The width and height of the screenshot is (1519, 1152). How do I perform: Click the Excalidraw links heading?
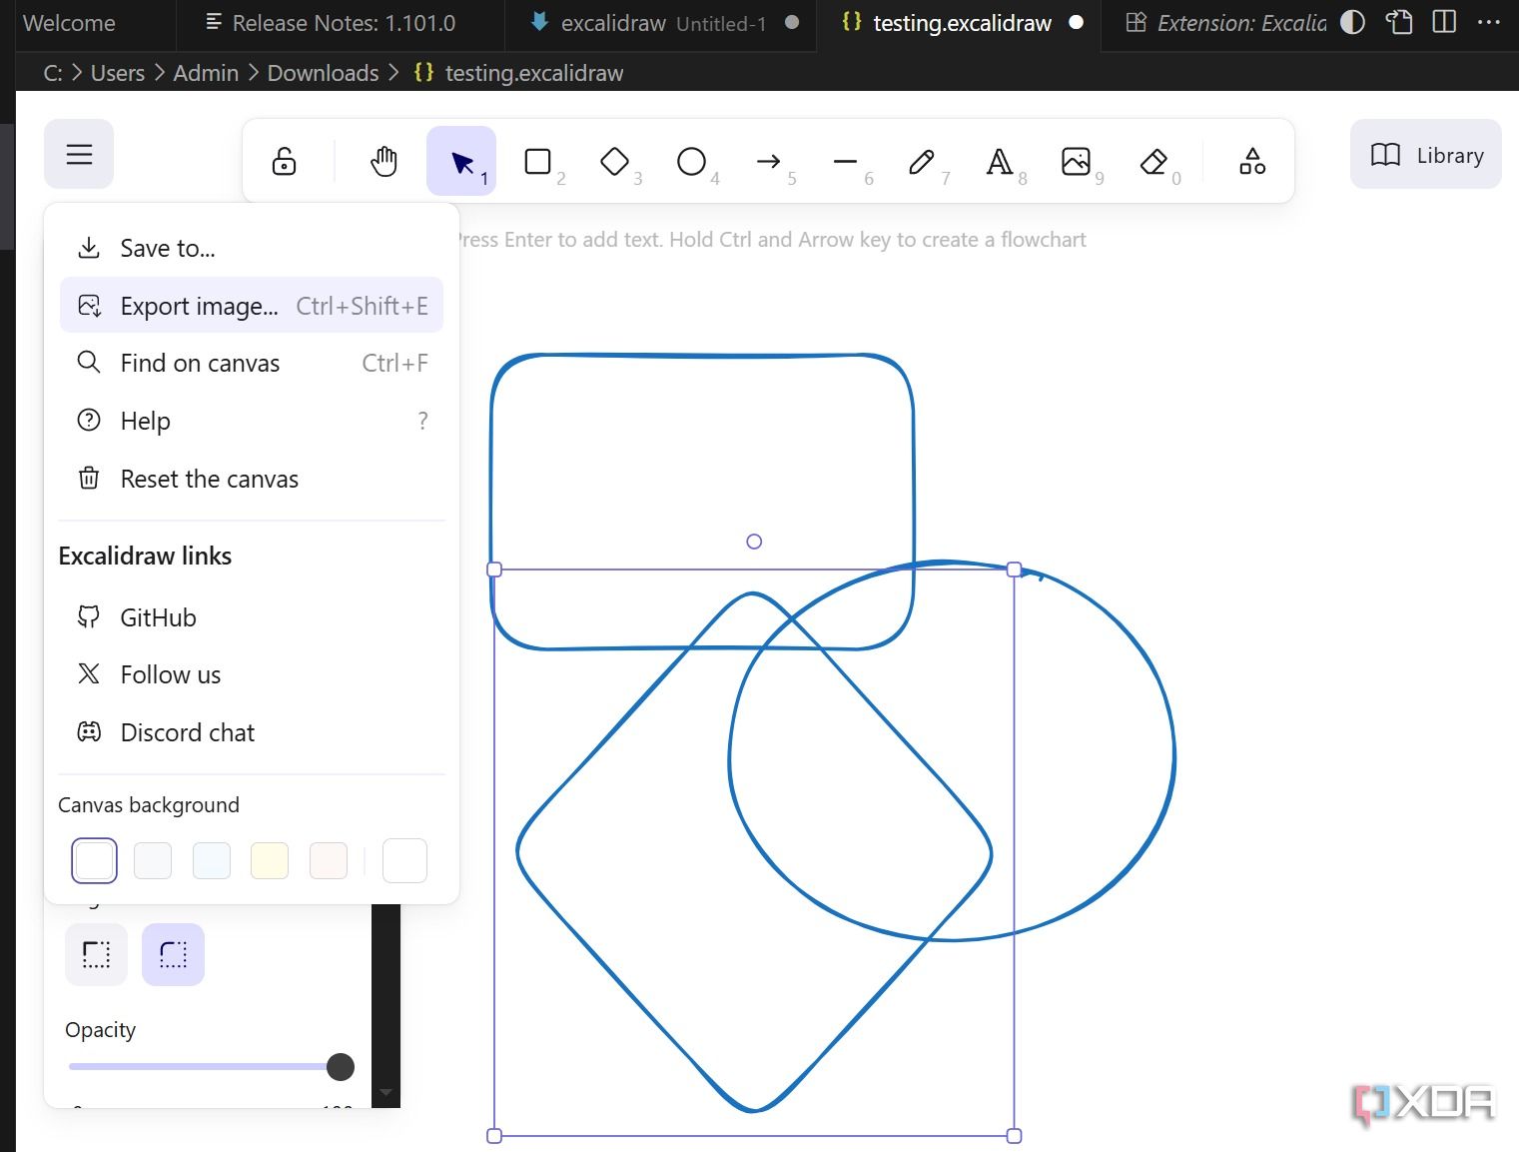(145, 556)
